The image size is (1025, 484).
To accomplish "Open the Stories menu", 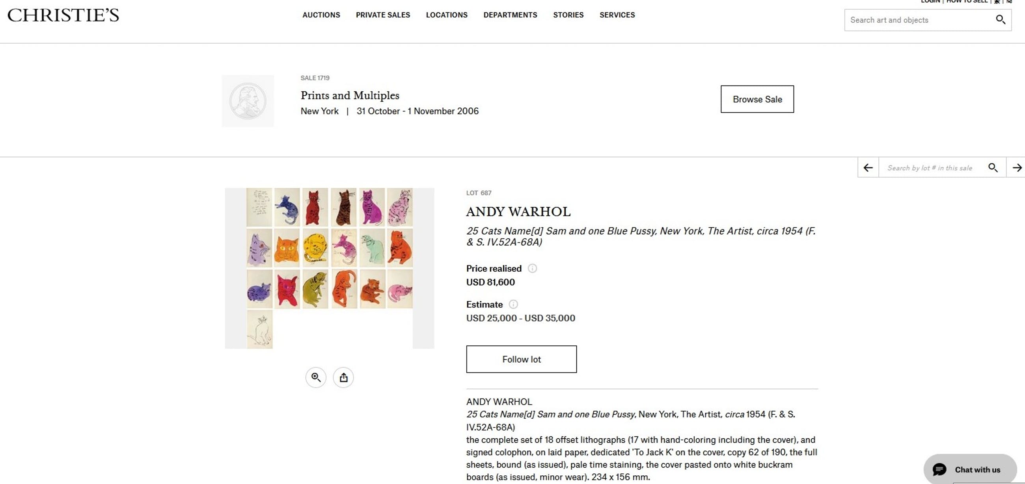I will pyautogui.click(x=568, y=15).
